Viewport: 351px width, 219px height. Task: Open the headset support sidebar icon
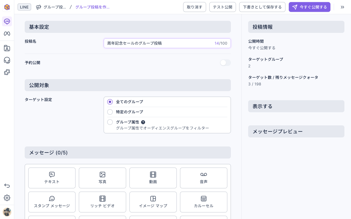click(x=7, y=60)
